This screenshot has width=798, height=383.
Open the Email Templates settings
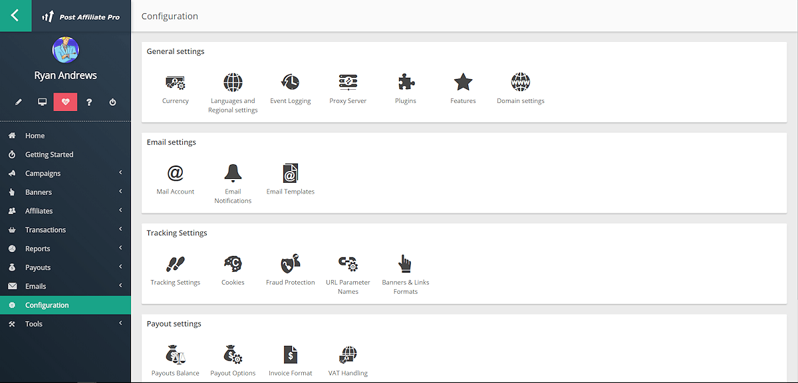coord(291,180)
